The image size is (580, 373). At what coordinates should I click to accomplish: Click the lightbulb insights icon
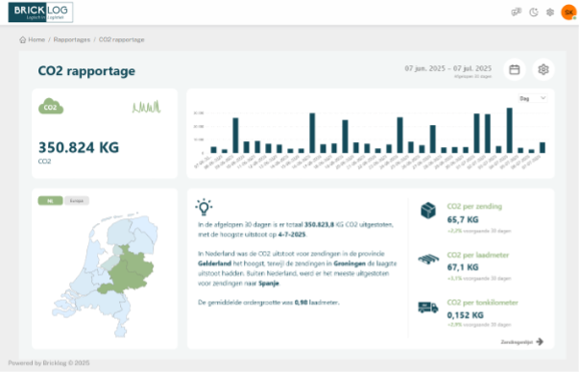coord(204,208)
